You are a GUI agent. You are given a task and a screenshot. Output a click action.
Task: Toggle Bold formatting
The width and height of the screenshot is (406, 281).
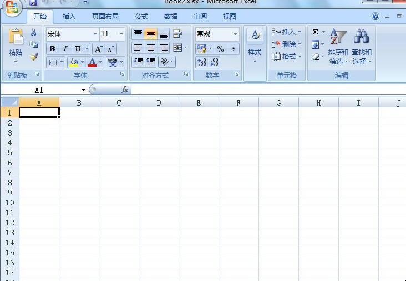coord(52,49)
